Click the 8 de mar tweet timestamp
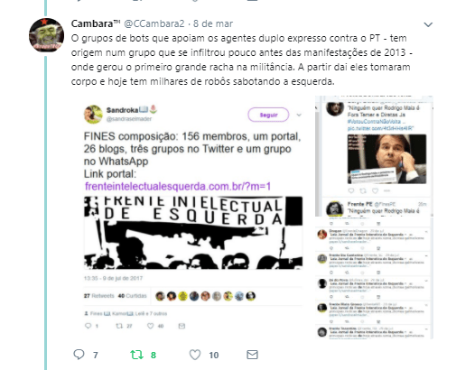This screenshot has width=456, height=370. (213, 23)
